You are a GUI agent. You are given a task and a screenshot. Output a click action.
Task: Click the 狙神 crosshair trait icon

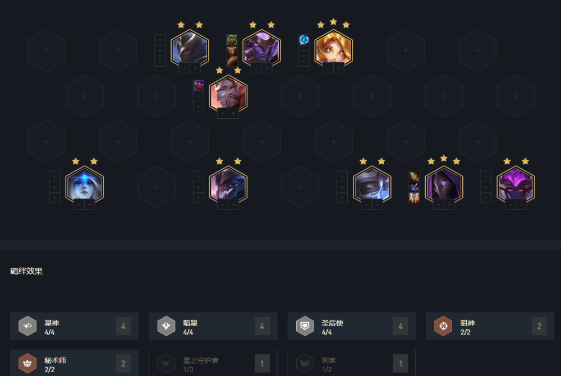coord(443,326)
